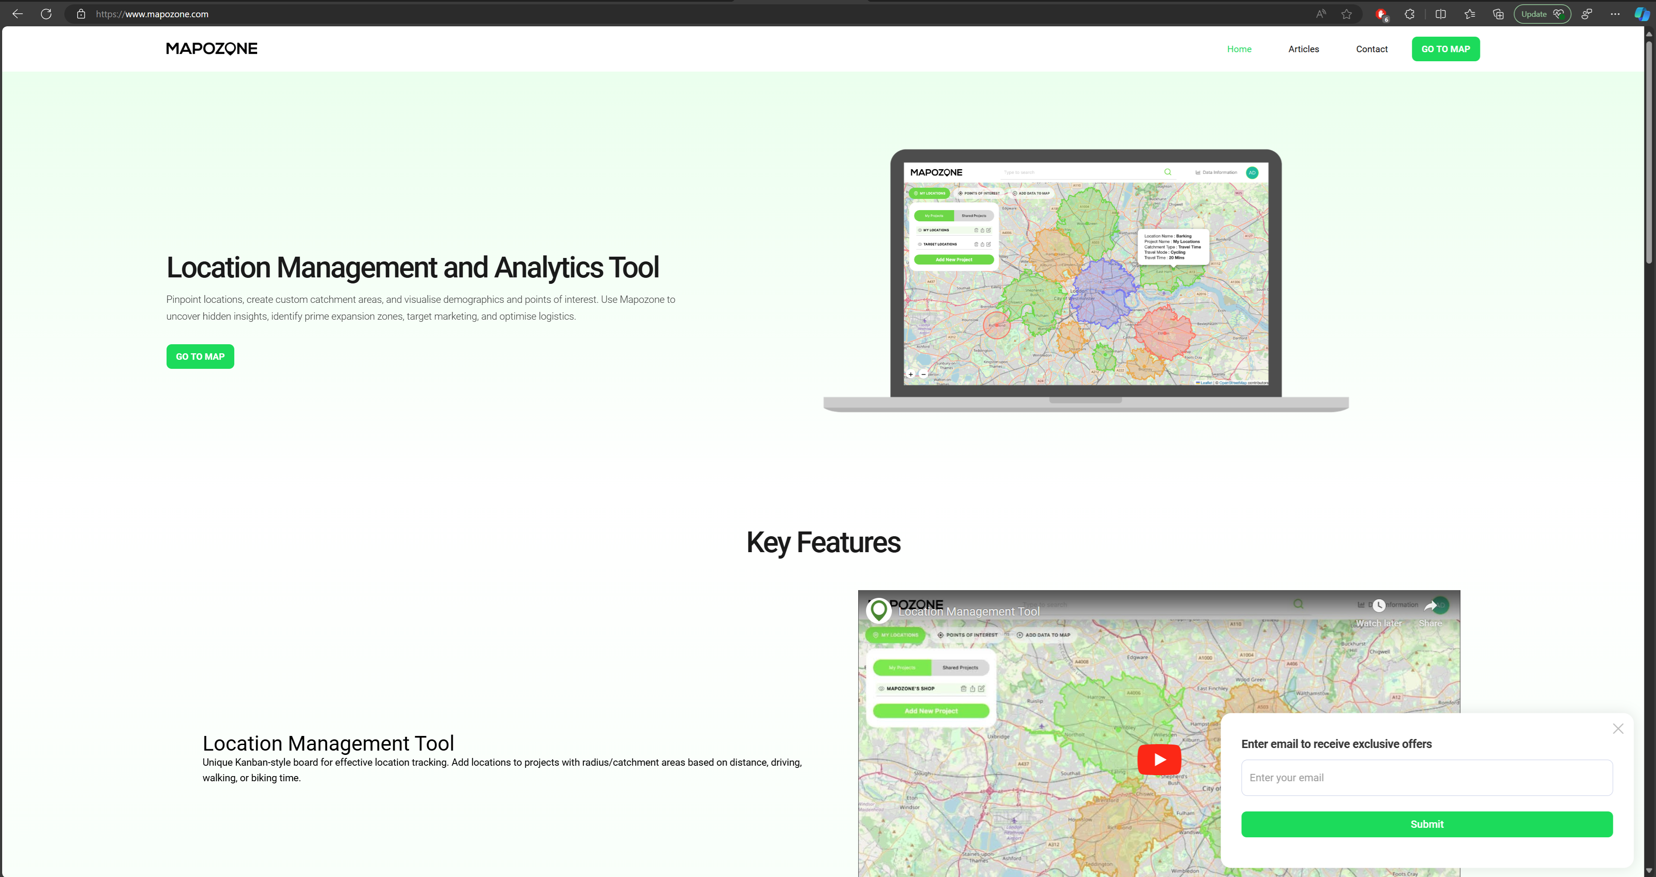
Task: Click the Key Features heading
Action: point(823,542)
